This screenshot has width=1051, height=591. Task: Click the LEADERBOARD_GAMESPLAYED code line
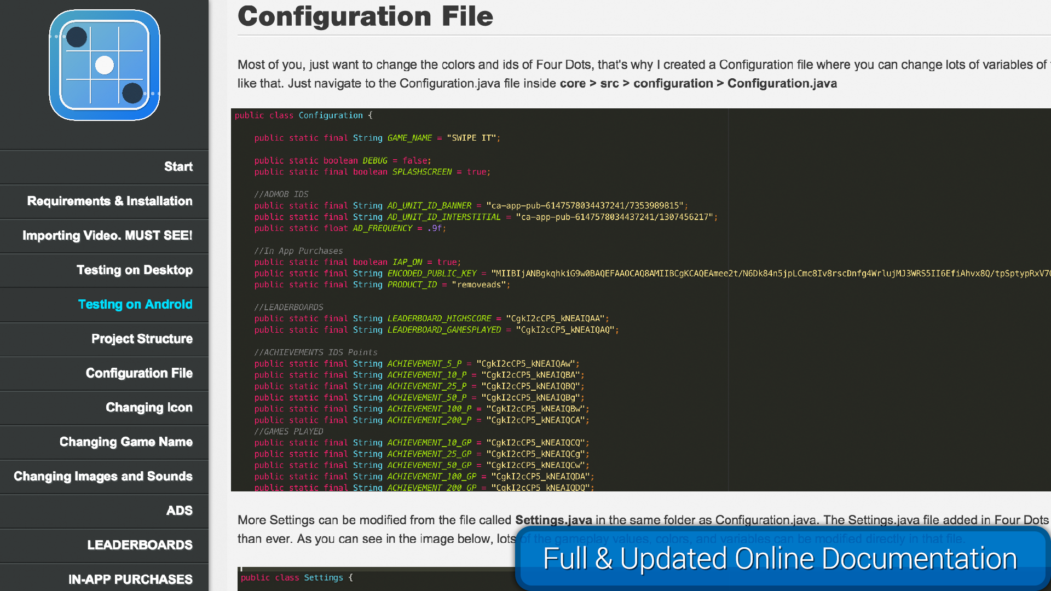tap(436, 330)
